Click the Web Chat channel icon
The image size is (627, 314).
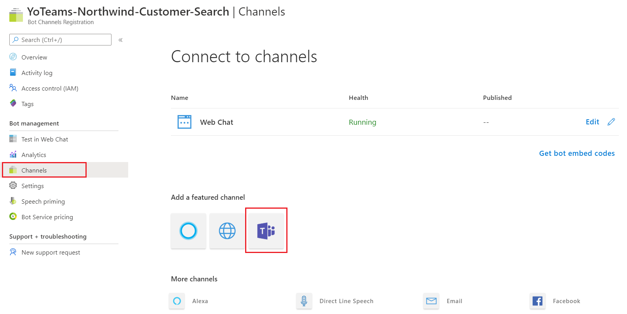pos(185,122)
